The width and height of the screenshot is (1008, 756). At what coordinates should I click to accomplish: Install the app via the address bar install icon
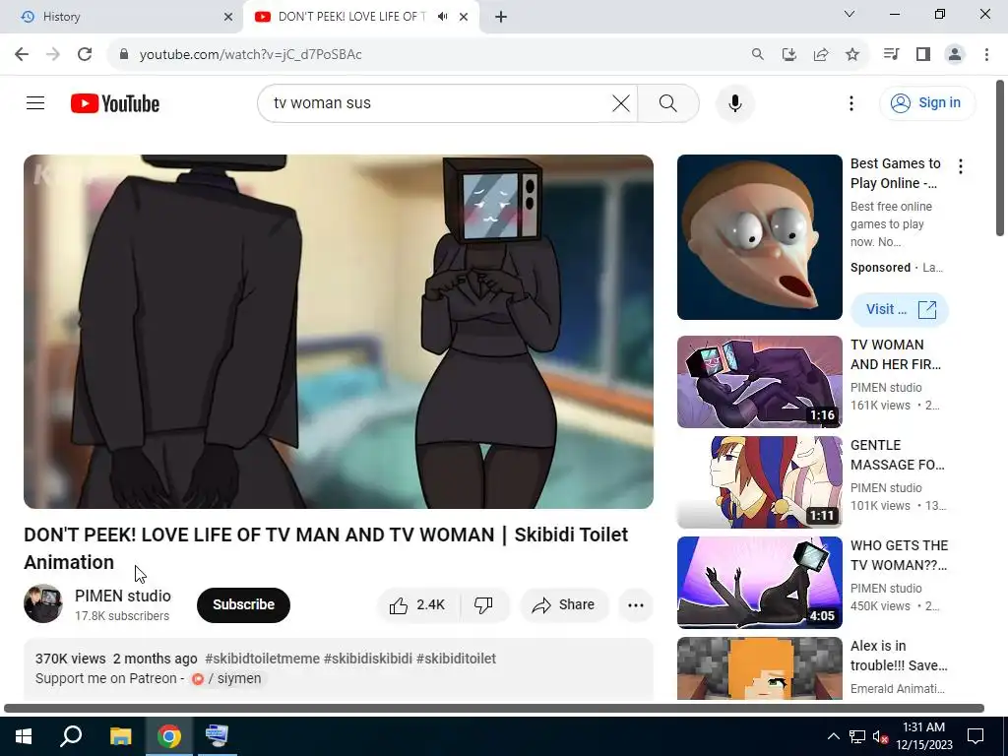[x=789, y=54]
